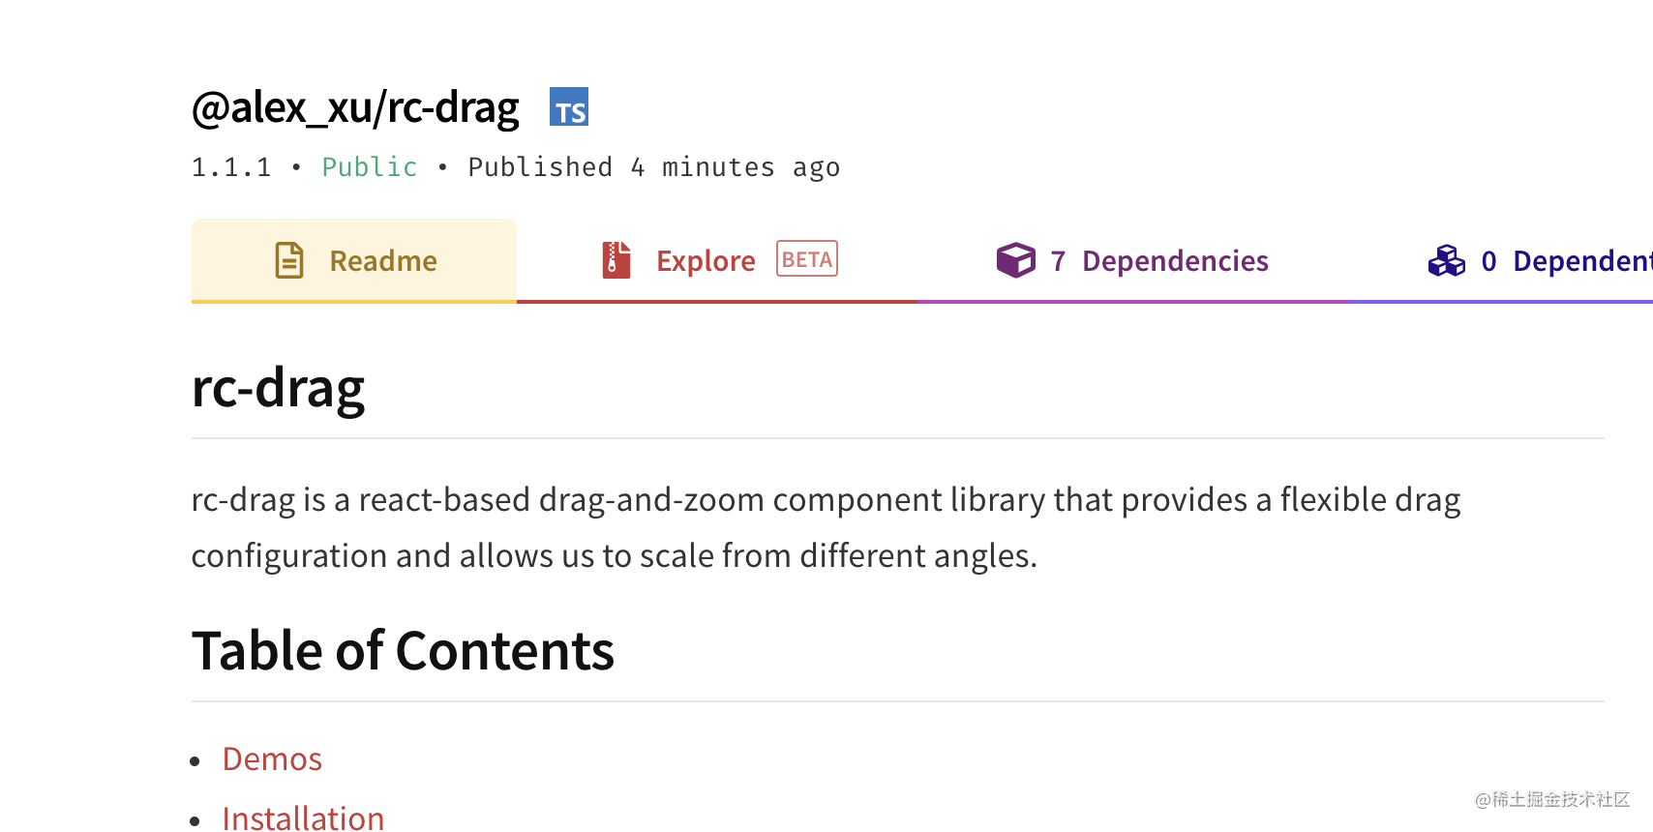Click the green Public label
1653x832 pixels.
370,167
